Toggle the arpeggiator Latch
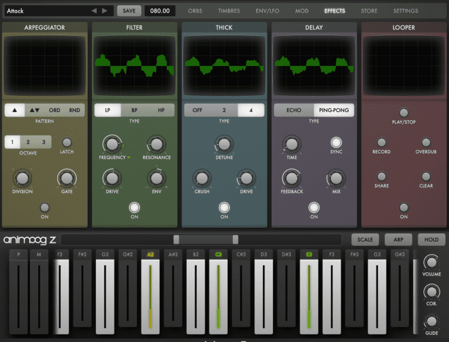This screenshot has width=449, height=342. coord(67,142)
